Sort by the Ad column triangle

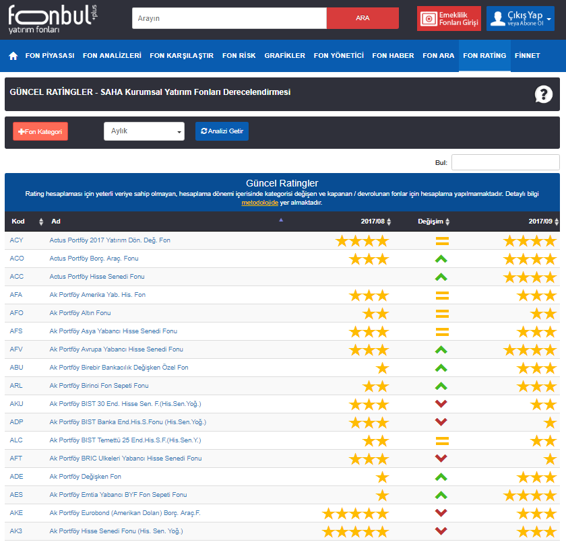tap(281, 220)
